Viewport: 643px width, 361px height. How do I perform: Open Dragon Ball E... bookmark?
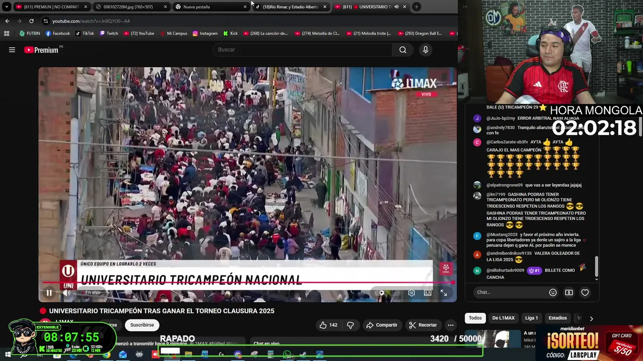coord(420,34)
